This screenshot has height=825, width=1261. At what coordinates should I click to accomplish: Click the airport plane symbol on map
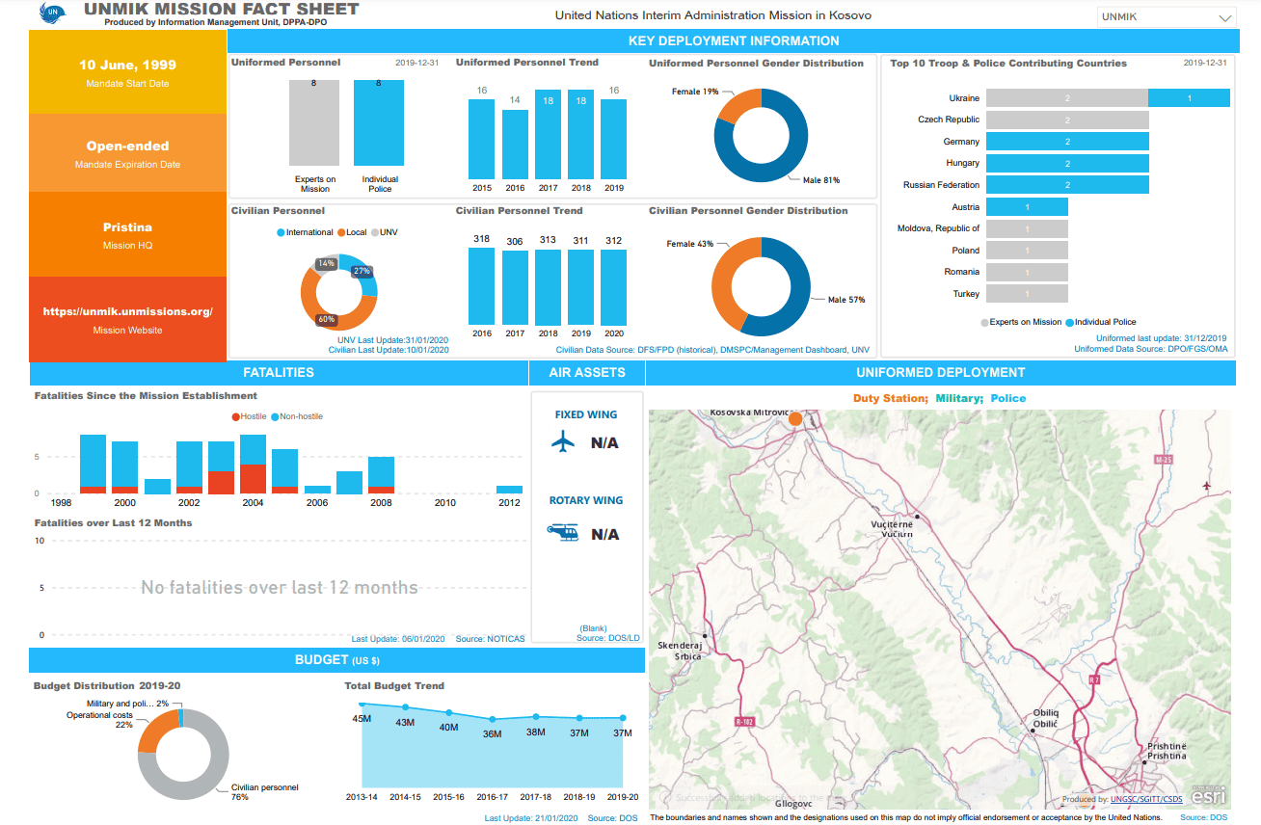pos(1206,485)
